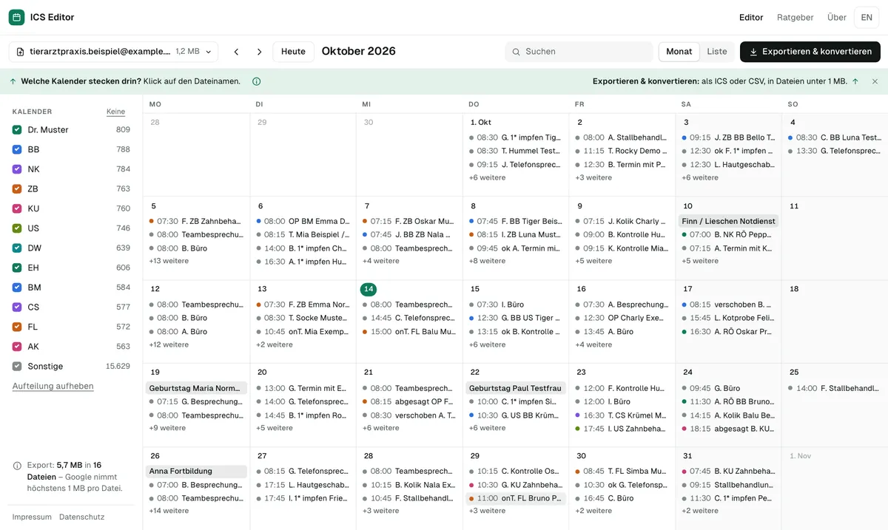Screen dimensions: 888x530
Task: Click the info icon in the green banner
Action: coord(256,81)
